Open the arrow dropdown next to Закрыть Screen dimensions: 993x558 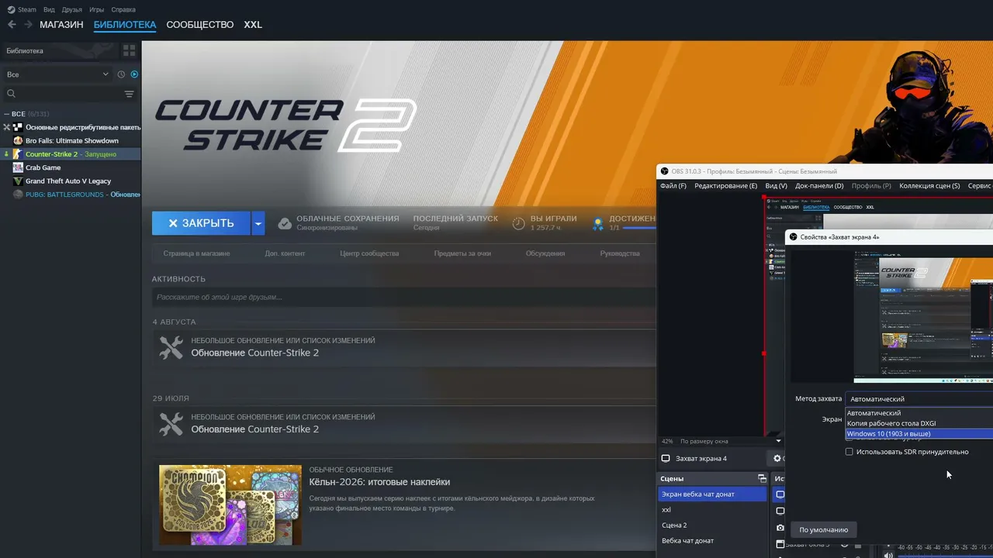click(258, 223)
